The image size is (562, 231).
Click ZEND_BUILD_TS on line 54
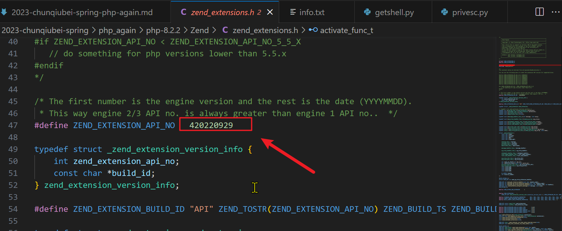click(415, 209)
